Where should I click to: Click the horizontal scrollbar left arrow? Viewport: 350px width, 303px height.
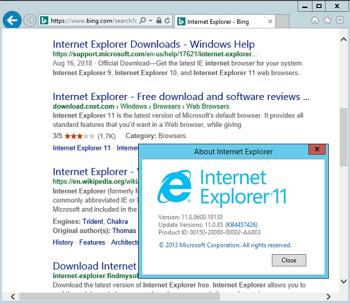[13, 297]
